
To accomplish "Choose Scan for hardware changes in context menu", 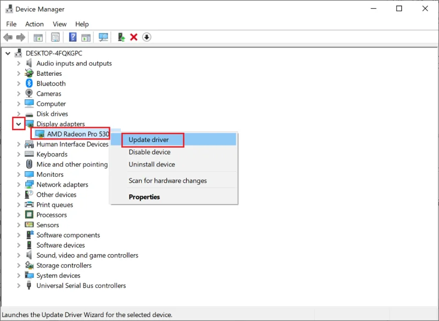I will [173, 181].
